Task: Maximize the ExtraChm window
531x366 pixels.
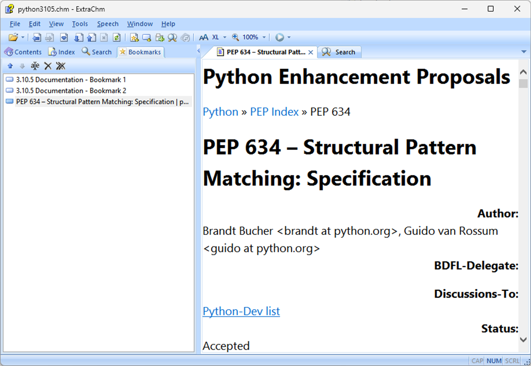Action: (491, 9)
